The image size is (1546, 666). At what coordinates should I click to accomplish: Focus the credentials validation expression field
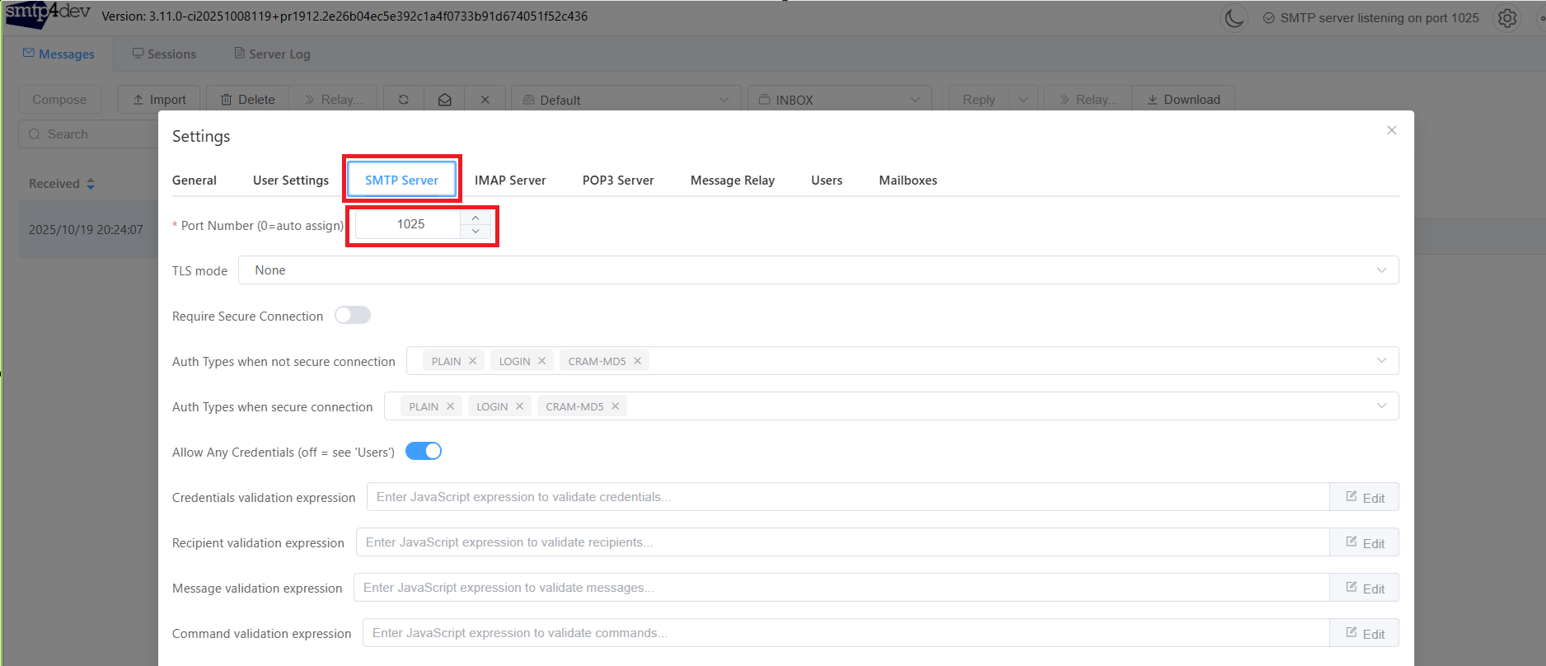(x=848, y=497)
